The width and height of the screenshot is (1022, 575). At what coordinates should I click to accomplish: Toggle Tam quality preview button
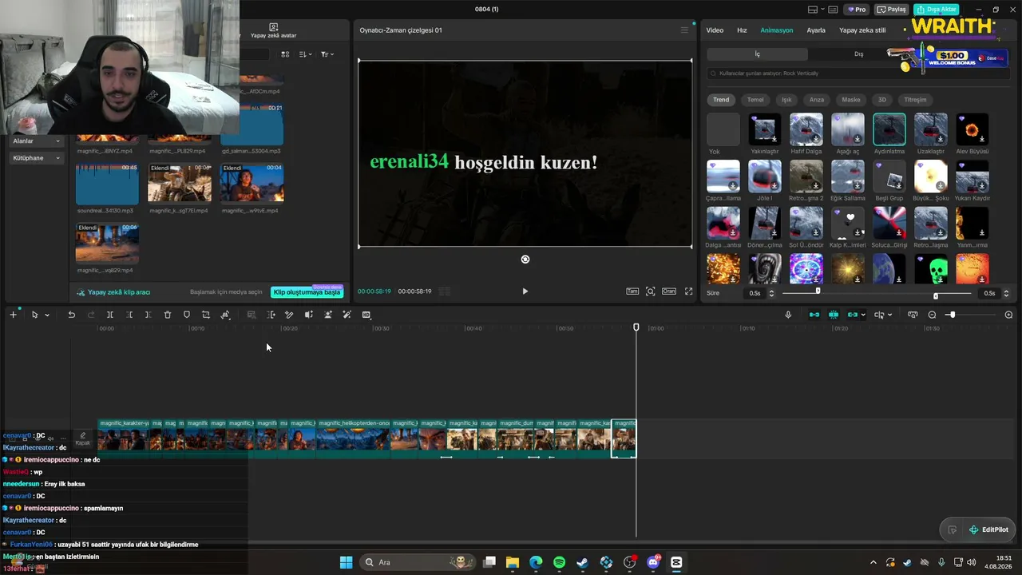pyautogui.click(x=632, y=291)
